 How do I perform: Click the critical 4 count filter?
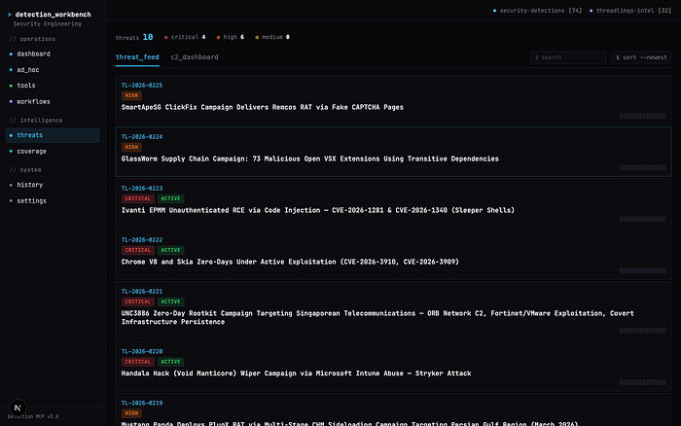coord(185,37)
